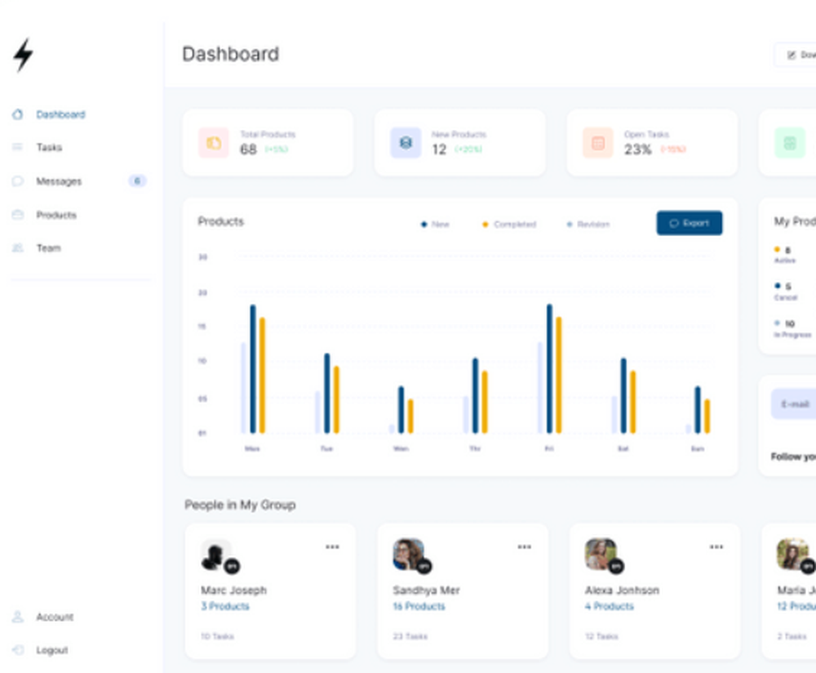Click the edit button in the header
Image resolution: width=816 pixels, height=673 pixels.
[795, 55]
